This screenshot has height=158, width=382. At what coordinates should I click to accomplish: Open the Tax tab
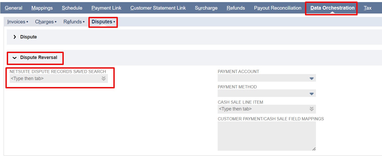[367, 8]
